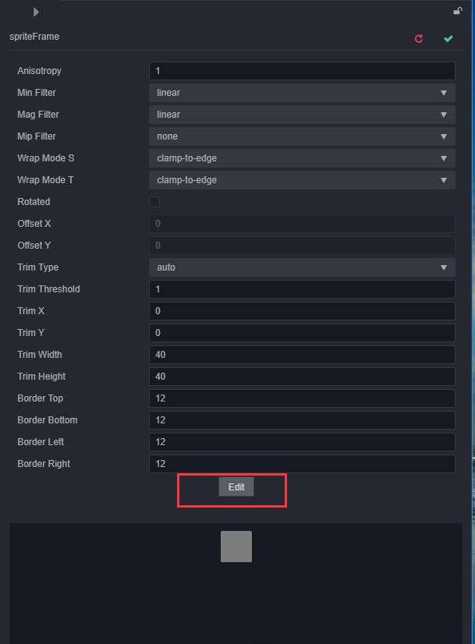The image size is (475, 644).
Task: Click the gray sprite preview thumbnail
Action: (x=236, y=547)
